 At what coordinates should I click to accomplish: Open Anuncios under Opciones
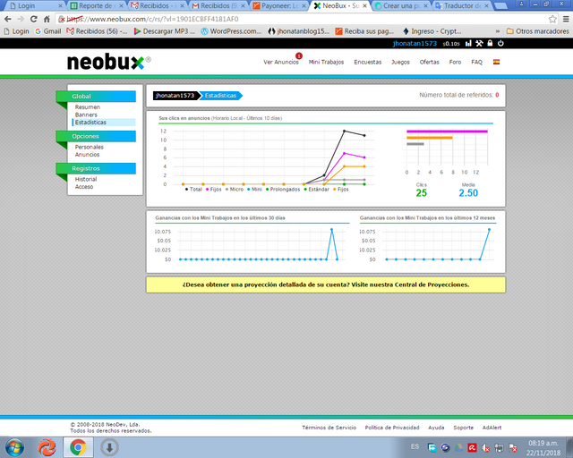pos(88,155)
